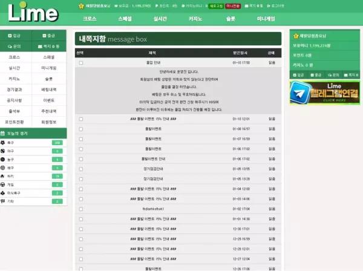Screen dimensions: 363x271
Task: Select checkbox beside 경기점검안내 at 01-05 13:55
Action: (80, 169)
